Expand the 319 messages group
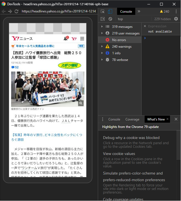Screen dimensions: 181x201 click(x=102, y=26)
